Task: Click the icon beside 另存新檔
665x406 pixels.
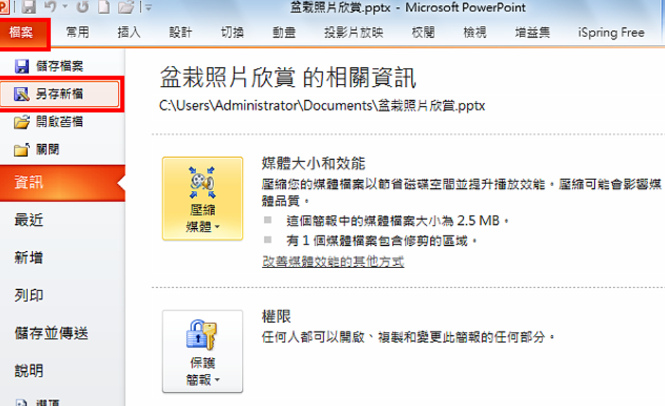Action: (21, 94)
